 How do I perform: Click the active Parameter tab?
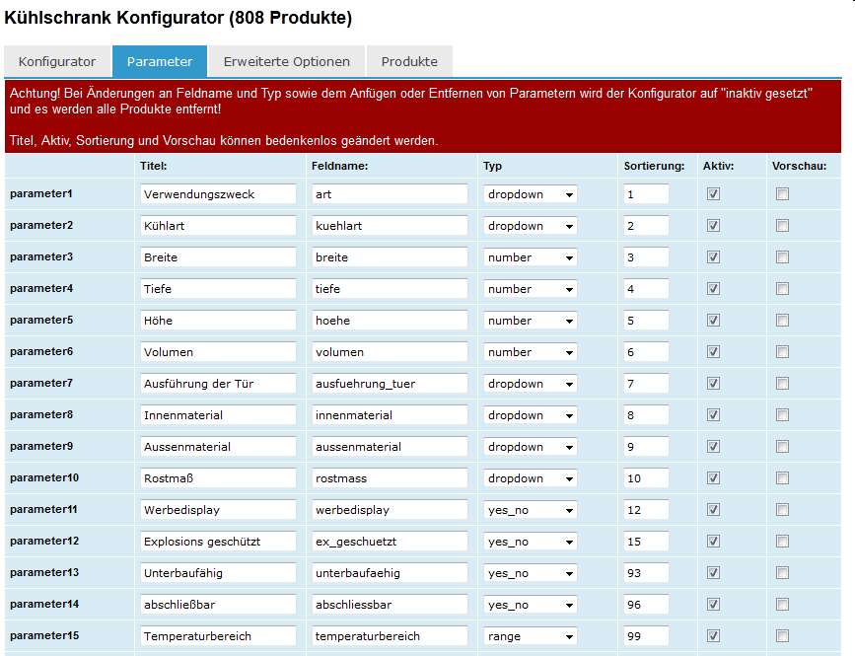160,61
